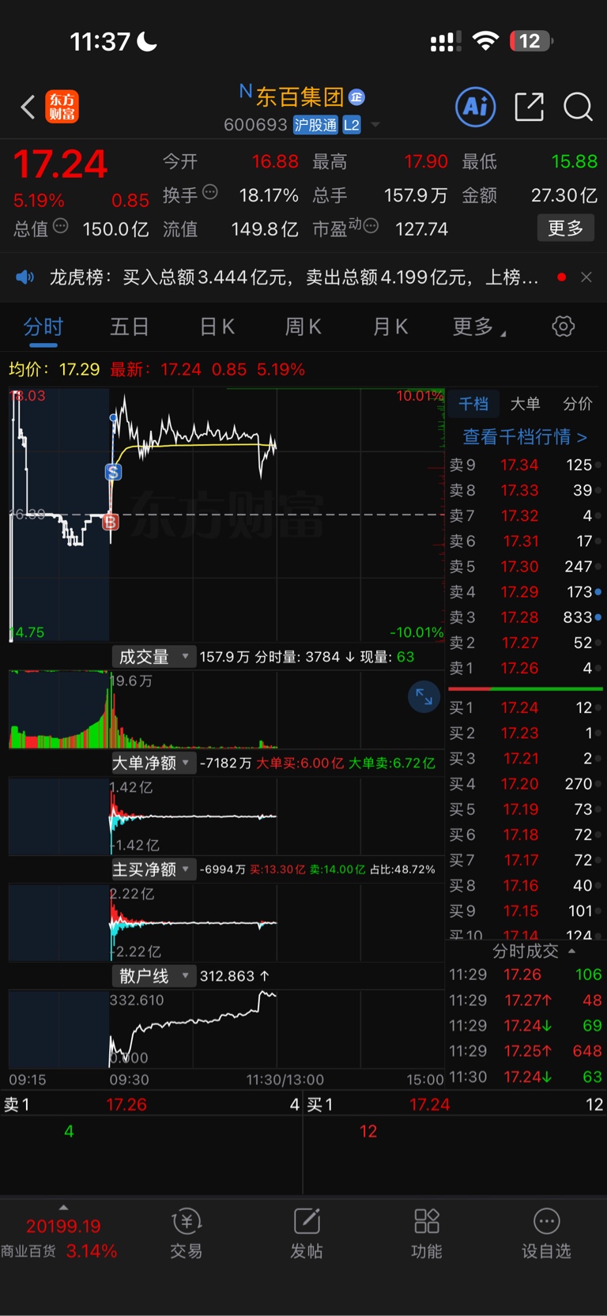Open chart settings gear icon
This screenshot has height=1316, width=607.
pyautogui.click(x=563, y=326)
